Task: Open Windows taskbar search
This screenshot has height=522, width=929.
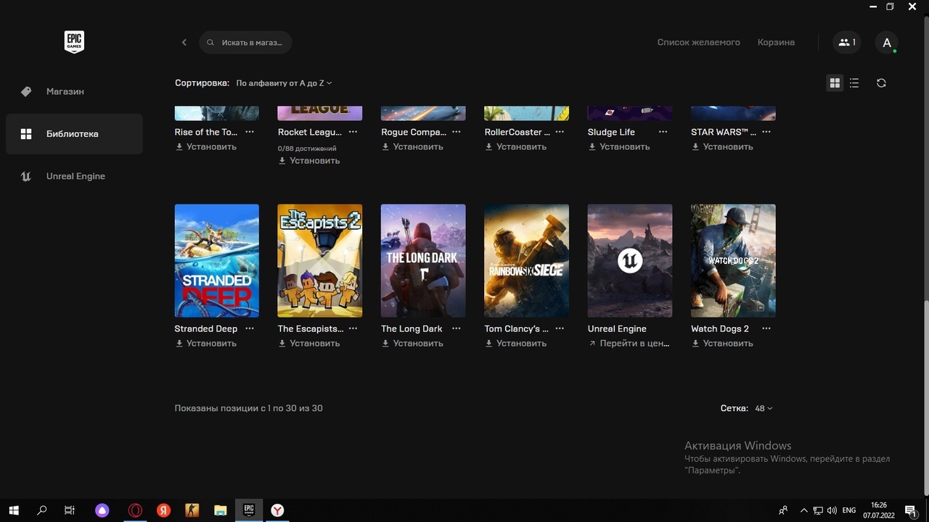Action: click(x=42, y=510)
